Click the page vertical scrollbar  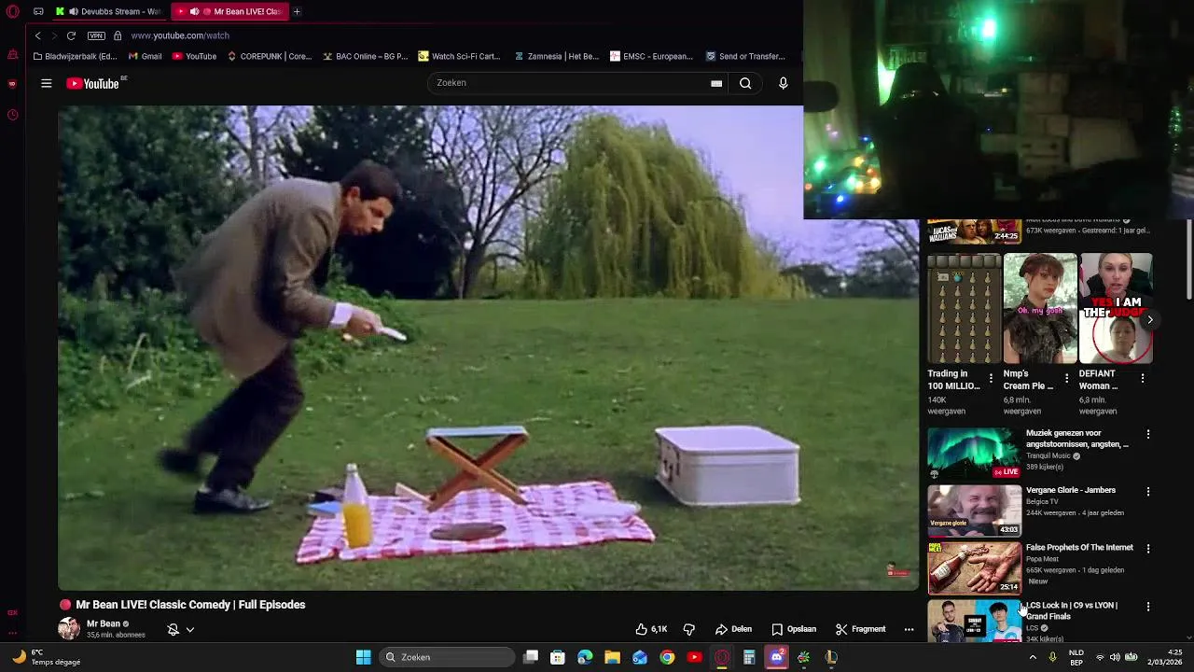point(1188,261)
